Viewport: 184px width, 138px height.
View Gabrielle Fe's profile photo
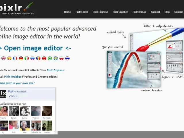[36, 126]
